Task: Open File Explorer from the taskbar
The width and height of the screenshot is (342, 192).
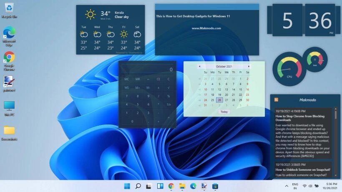Action: pos(182,186)
